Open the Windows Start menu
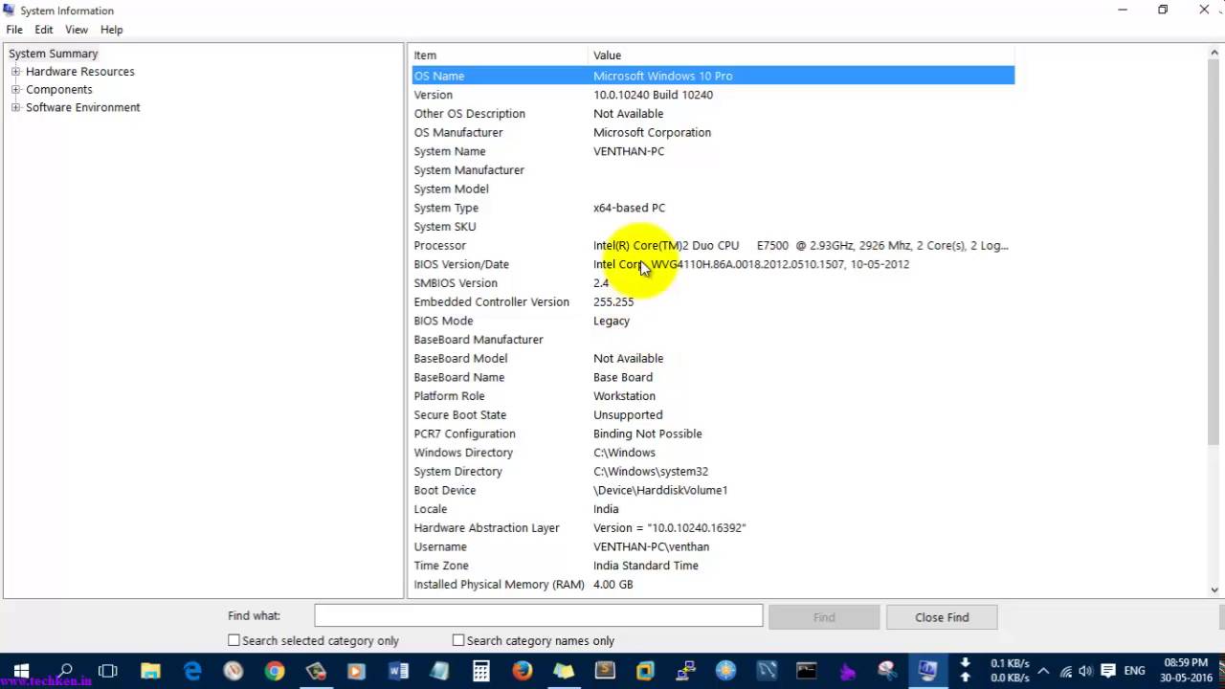Screen dimensions: 1225x689 coord(21,671)
